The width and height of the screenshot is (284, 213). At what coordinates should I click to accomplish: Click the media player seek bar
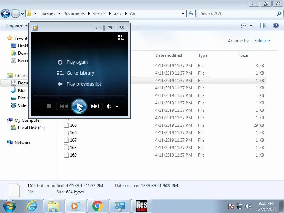(x=79, y=96)
